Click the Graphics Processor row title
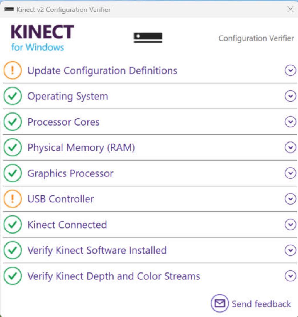The width and height of the screenshot is (298, 317). (70, 173)
